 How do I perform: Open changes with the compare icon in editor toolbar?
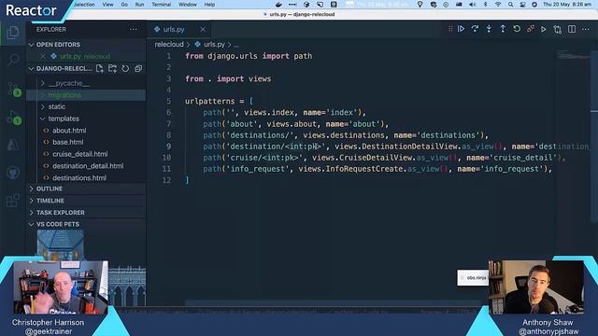pyautogui.click(x=558, y=29)
